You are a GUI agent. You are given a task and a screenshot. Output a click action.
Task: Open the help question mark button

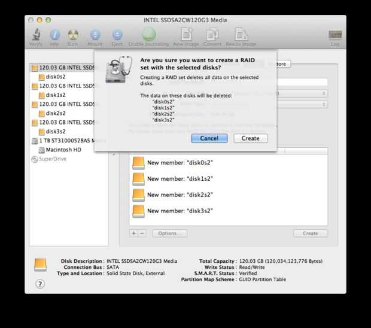click(x=40, y=284)
